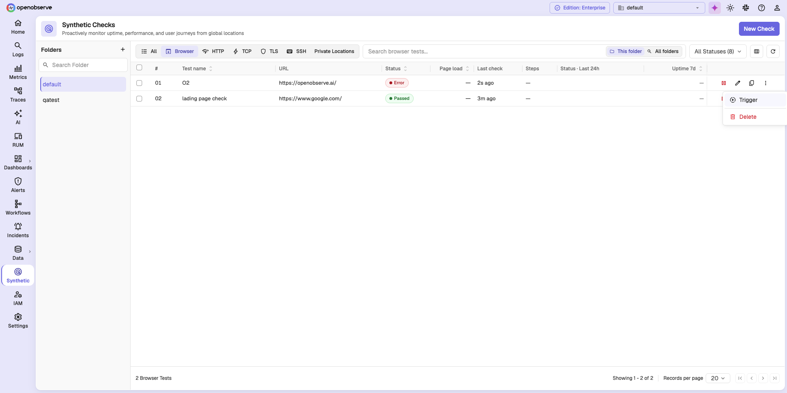787x393 pixels.
Task: Pause the O2 check
Action: (x=724, y=83)
